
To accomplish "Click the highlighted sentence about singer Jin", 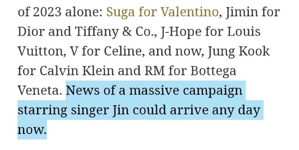I will point(140,110).
